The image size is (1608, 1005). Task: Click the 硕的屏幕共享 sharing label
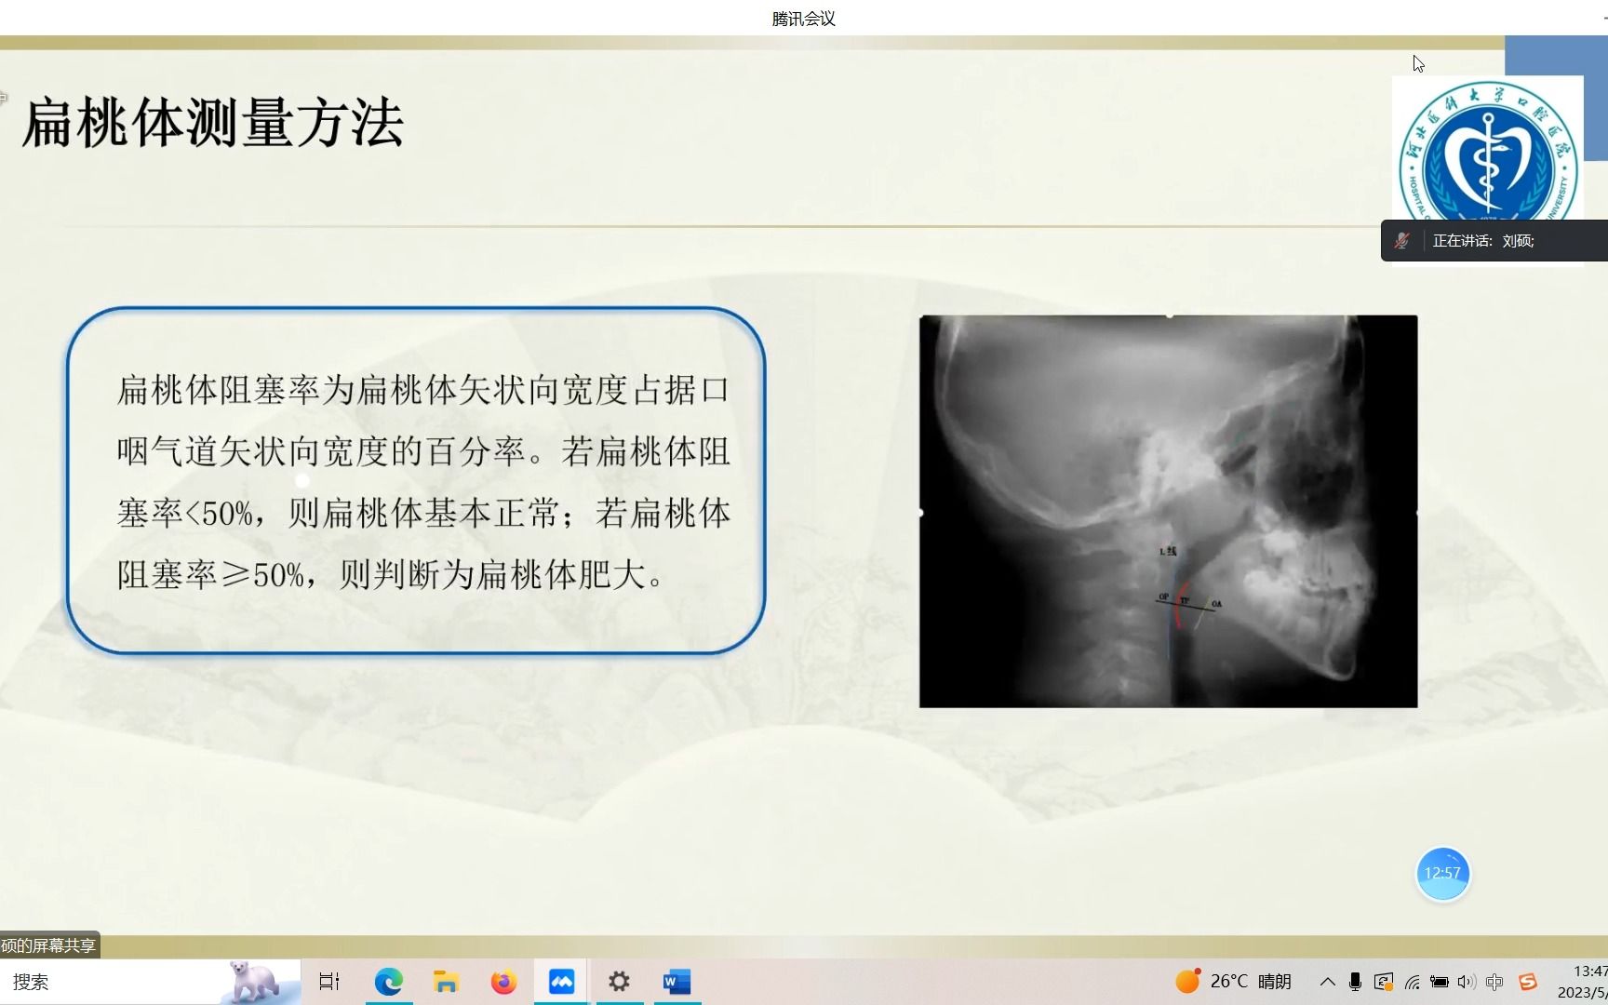48,946
